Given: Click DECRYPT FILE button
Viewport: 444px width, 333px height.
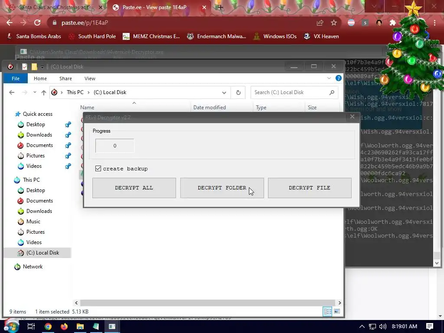Looking at the screenshot, I should (x=310, y=188).
